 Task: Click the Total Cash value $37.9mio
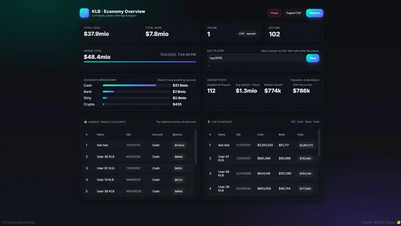coord(96,34)
